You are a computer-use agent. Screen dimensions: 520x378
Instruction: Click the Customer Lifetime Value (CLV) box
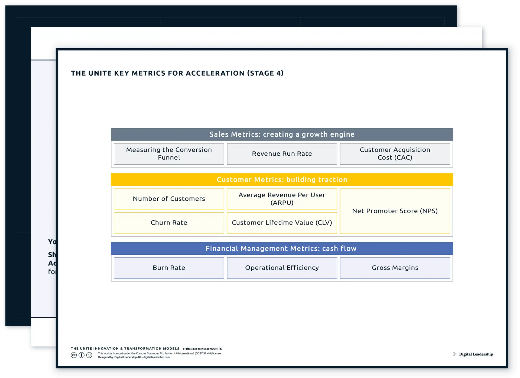point(282,223)
